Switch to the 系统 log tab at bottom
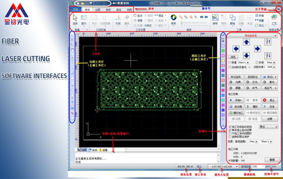This screenshot has width=283, height=179. pos(93,150)
